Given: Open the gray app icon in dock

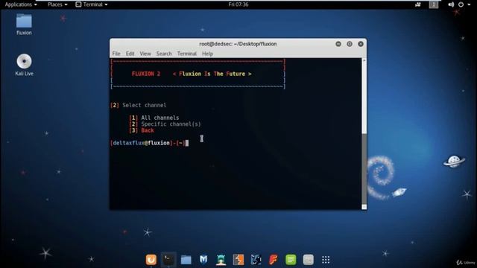Looking at the screenshot, I should click(x=308, y=260).
